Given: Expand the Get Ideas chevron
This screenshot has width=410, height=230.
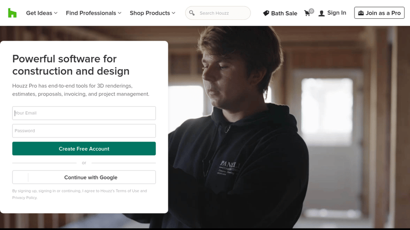Looking at the screenshot, I should click(x=55, y=13).
